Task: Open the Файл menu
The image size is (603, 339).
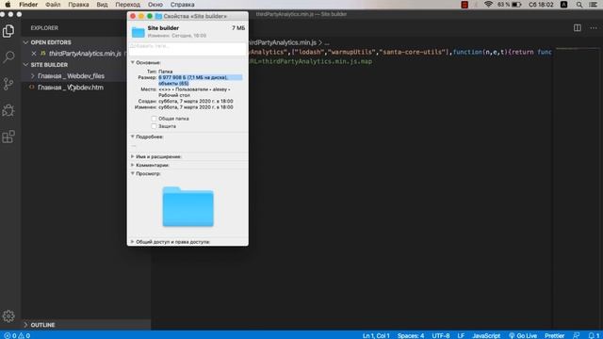Action: click(53, 5)
